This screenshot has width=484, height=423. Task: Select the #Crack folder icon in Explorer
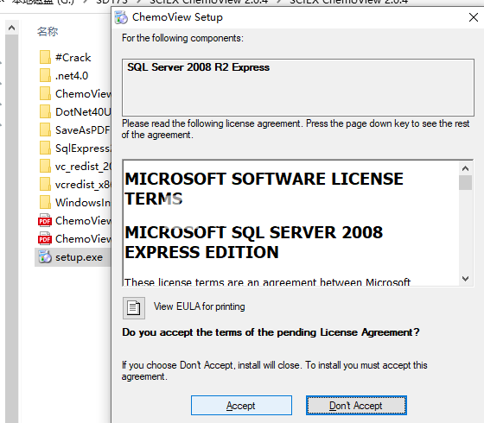pyautogui.click(x=45, y=57)
